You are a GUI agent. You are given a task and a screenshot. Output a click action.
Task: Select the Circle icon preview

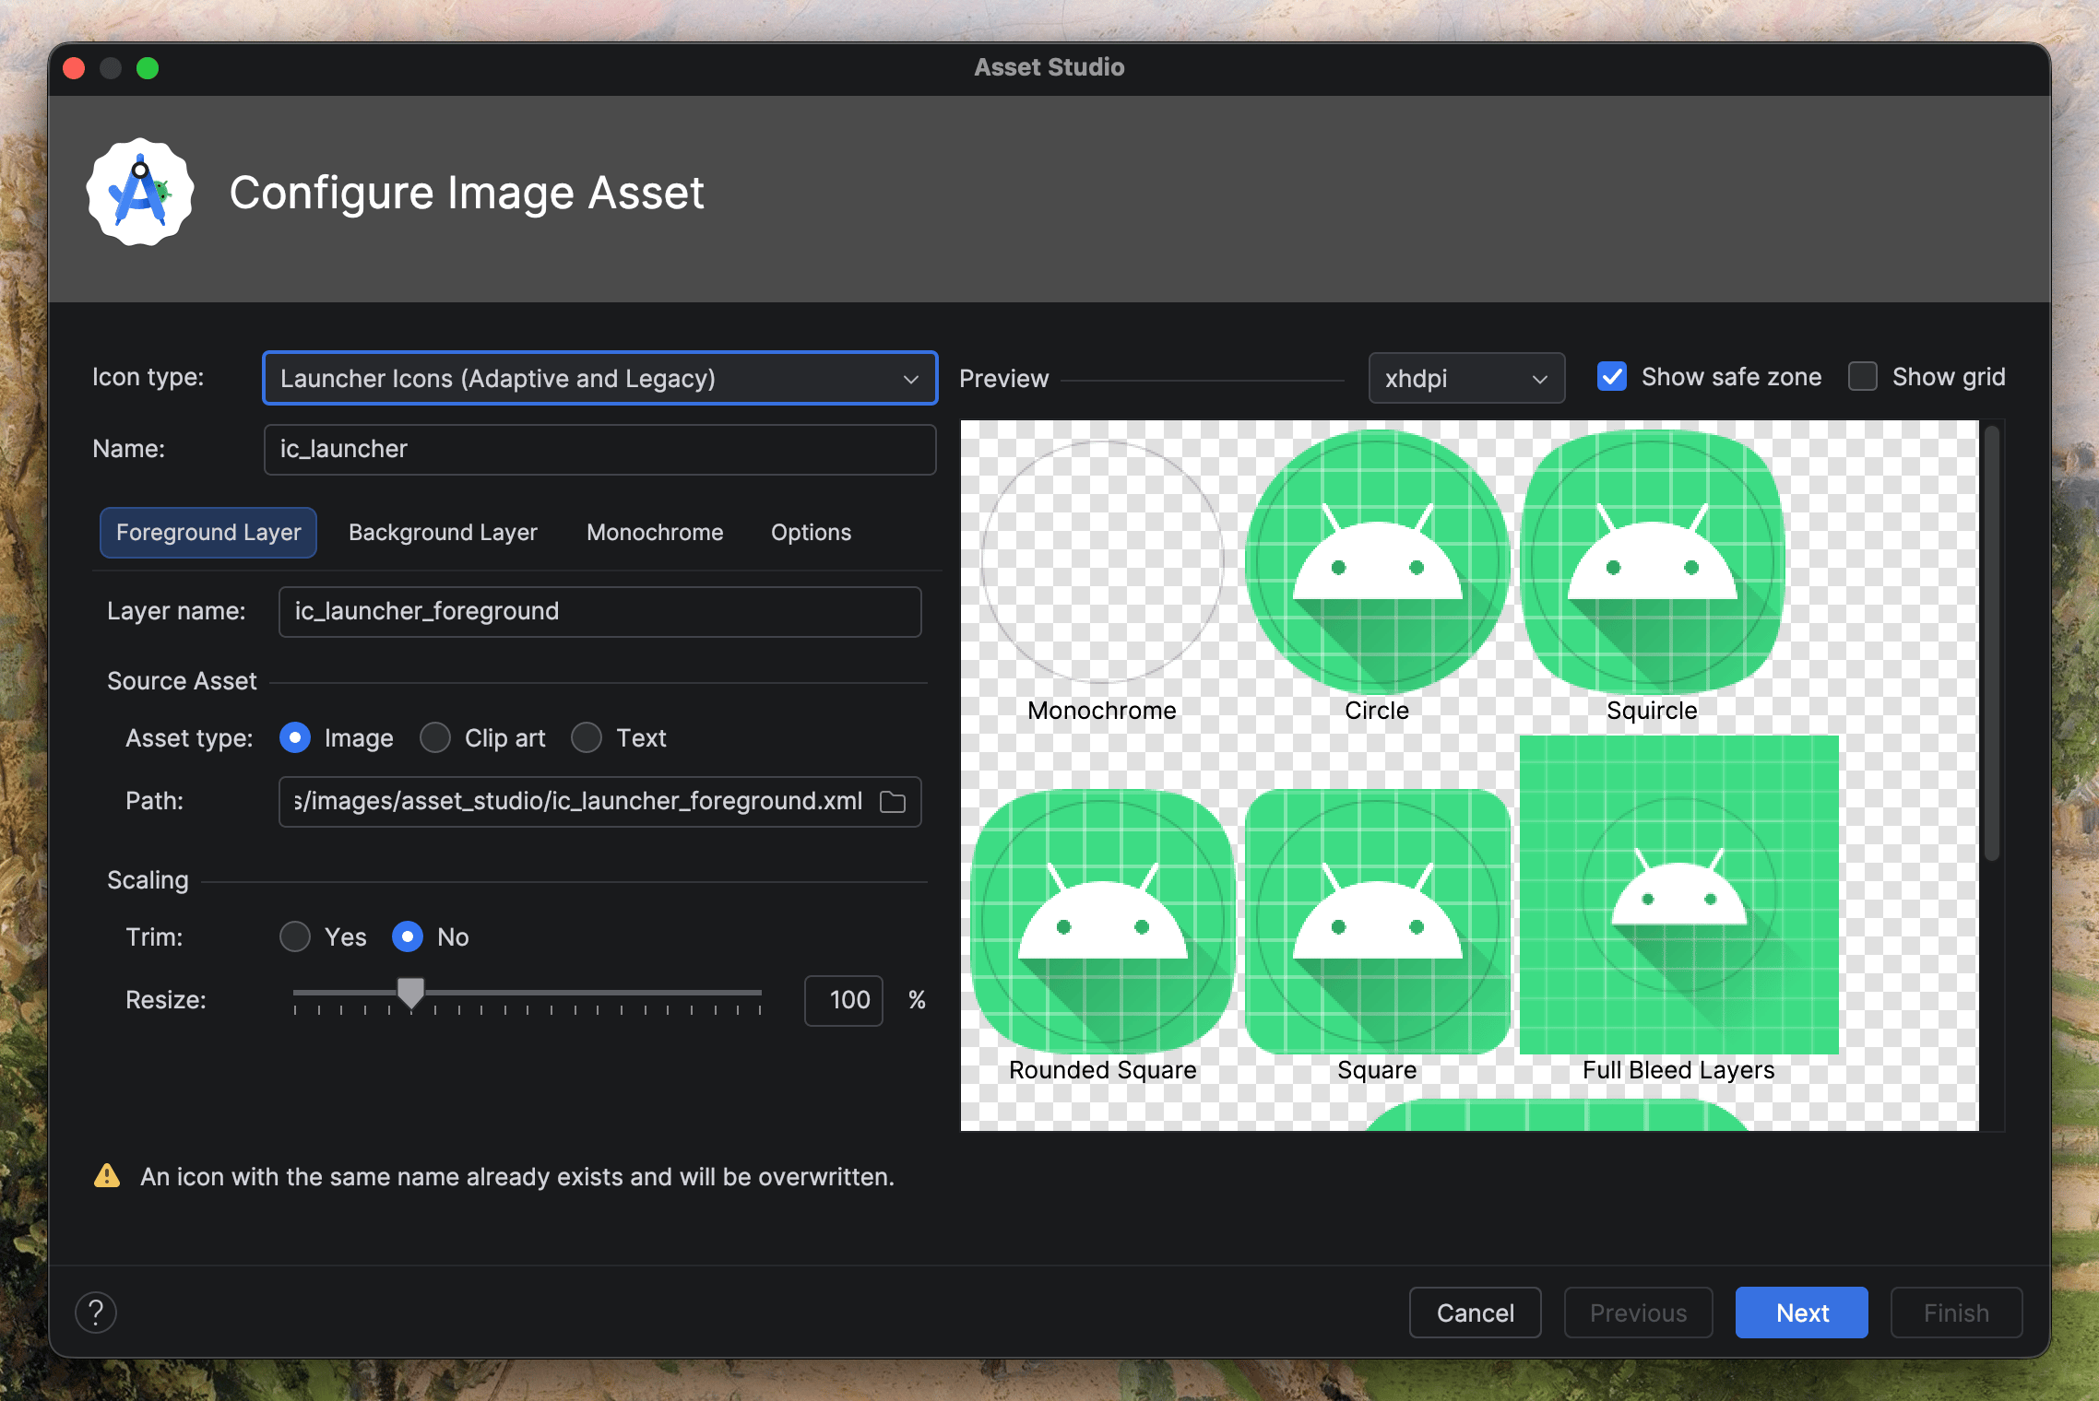coord(1377,562)
